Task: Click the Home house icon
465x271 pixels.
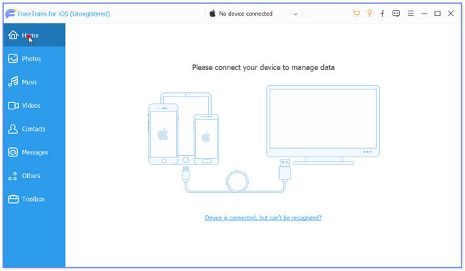Action: pyautogui.click(x=13, y=35)
